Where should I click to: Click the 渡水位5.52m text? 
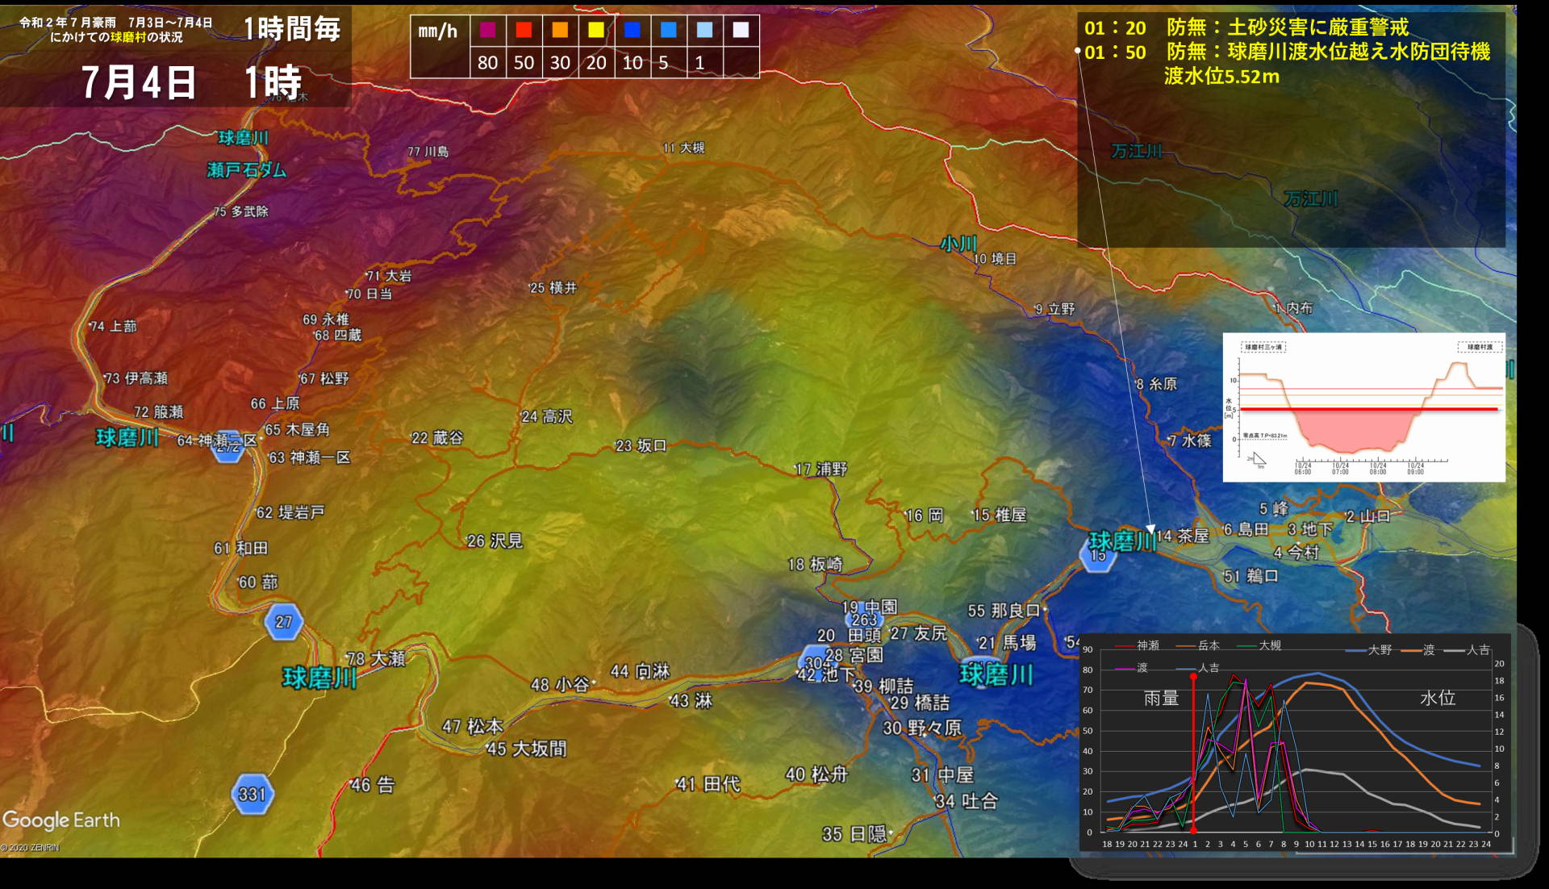1221,77
